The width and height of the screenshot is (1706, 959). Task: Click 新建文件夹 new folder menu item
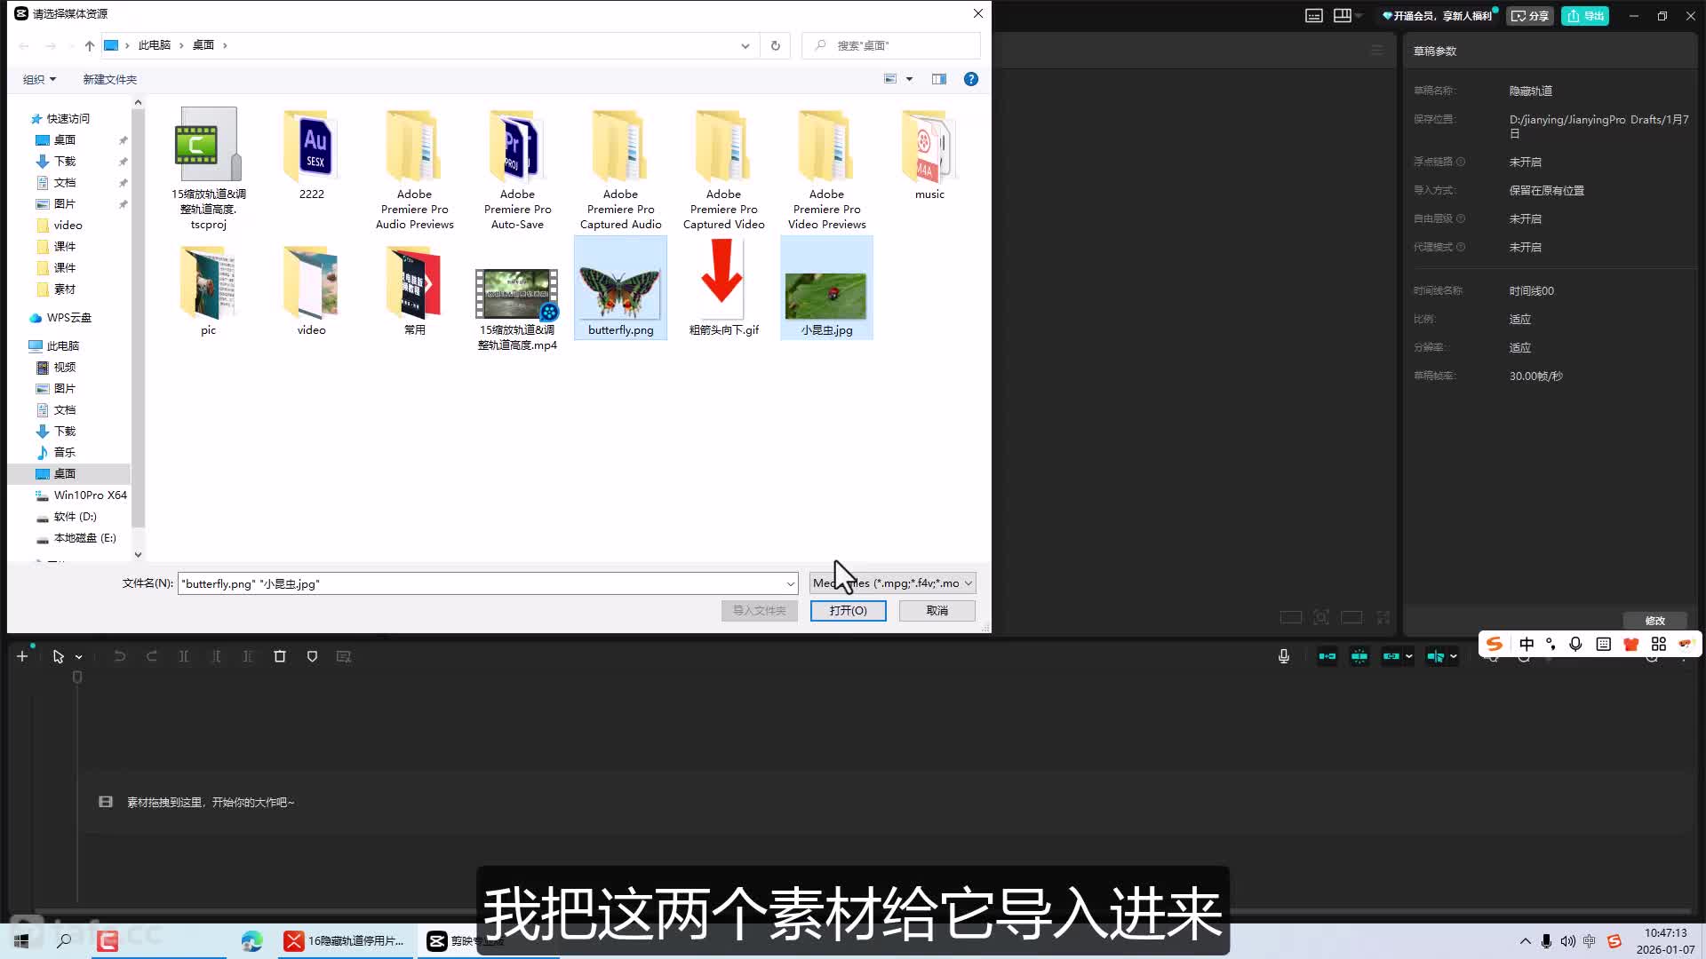[109, 79]
